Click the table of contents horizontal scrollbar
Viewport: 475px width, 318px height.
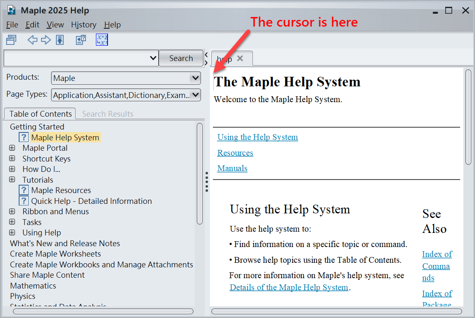pyautogui.click(x=103, y=311)
